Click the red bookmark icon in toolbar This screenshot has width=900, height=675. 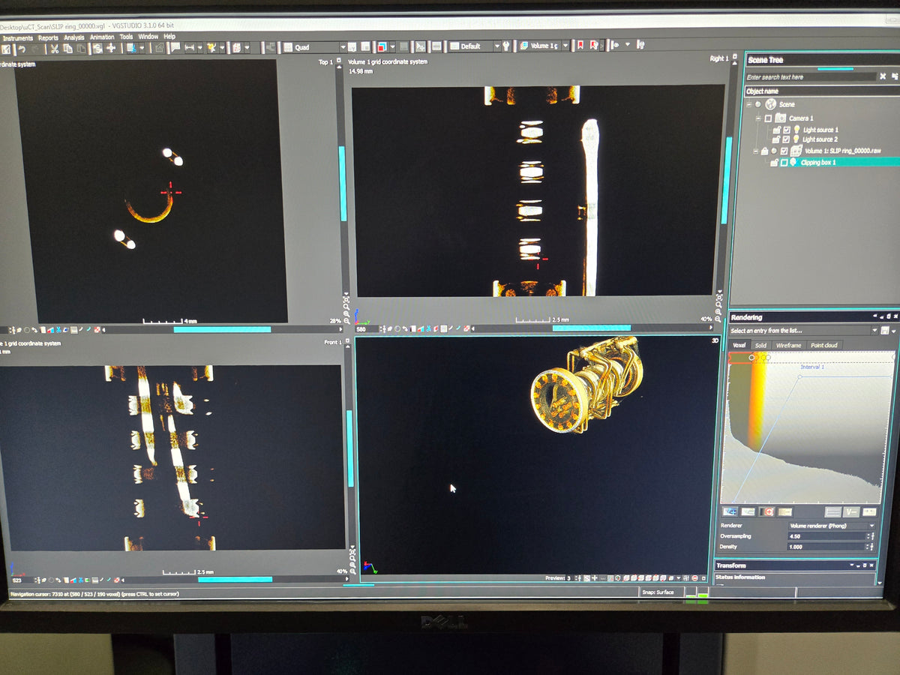pyautogui.click(x=580, y=46)
